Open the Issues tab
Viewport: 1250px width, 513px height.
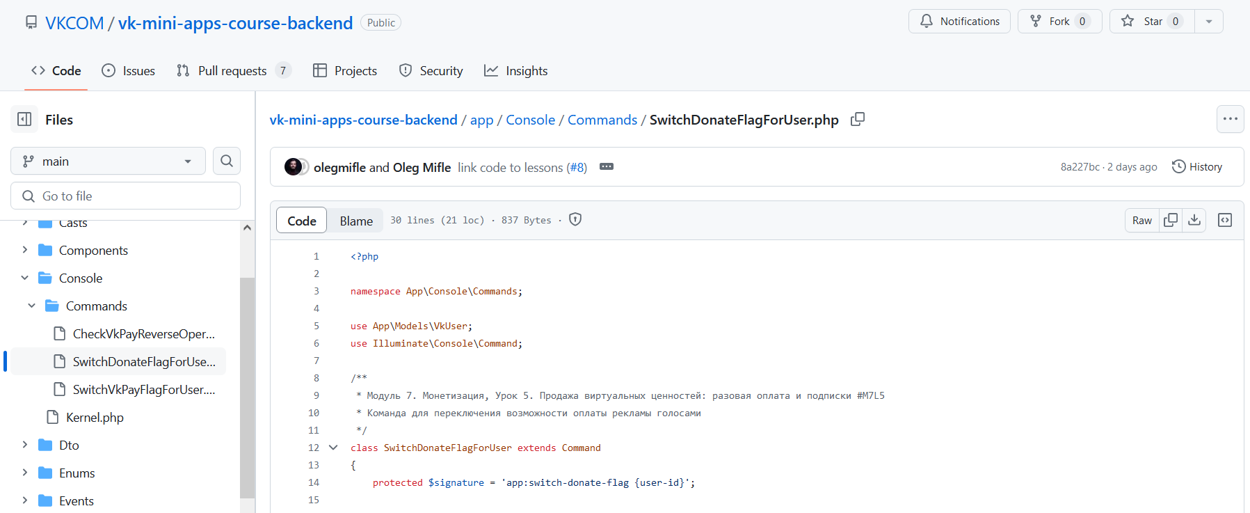click(x=128, y=70)
